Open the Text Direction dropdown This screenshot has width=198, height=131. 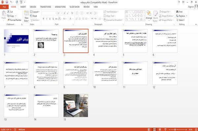[111, 12]
